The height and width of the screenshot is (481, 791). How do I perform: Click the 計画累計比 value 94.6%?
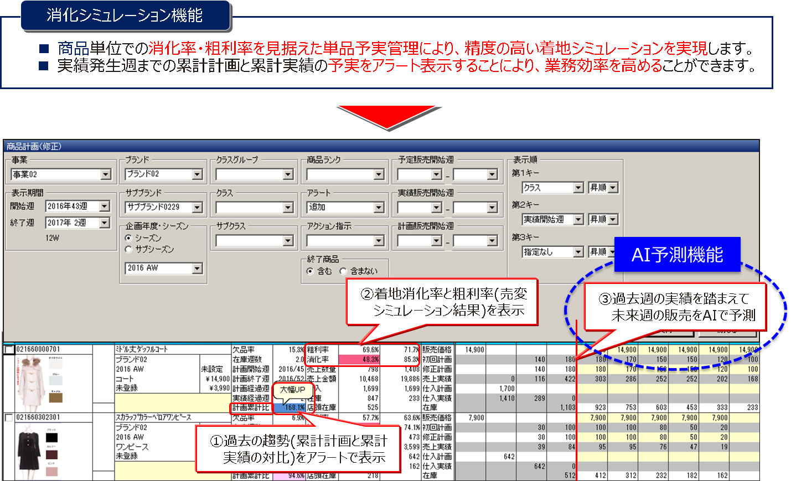coord(289,475)
